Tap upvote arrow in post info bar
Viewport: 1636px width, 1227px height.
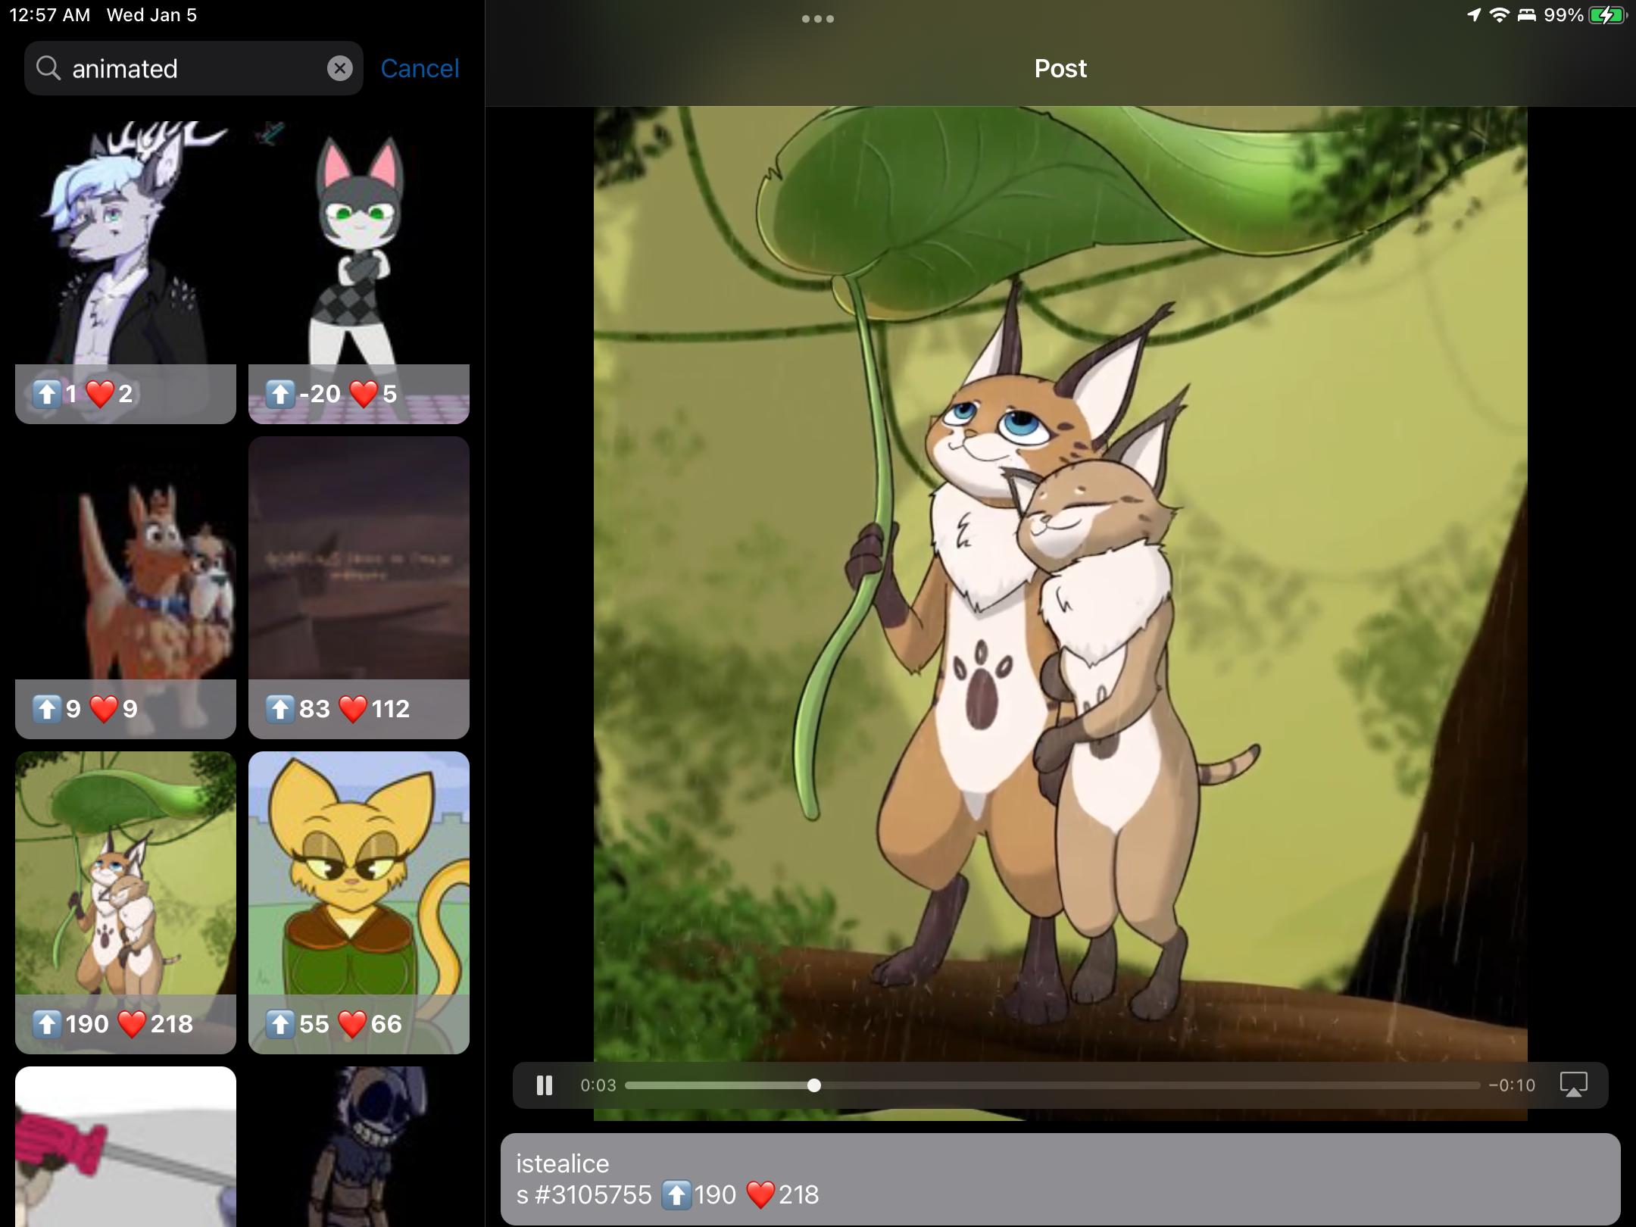tap(676, 1195)
